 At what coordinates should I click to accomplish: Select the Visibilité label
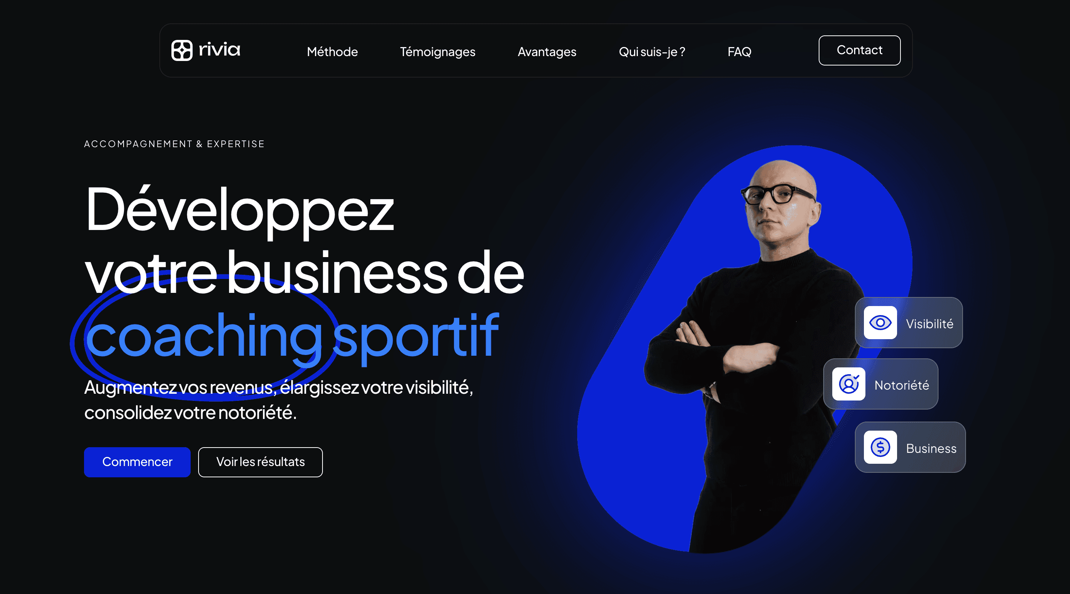929,324
